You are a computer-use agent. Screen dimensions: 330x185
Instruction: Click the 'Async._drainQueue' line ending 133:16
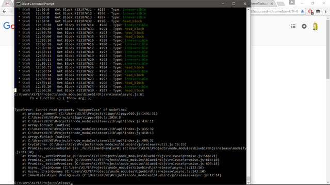click(x=113, y=168)
